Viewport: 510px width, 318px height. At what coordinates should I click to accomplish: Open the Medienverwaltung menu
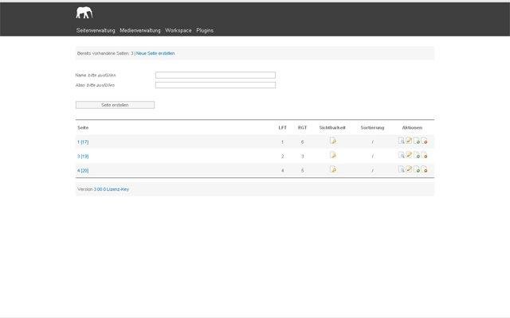[x=140, y=30]
